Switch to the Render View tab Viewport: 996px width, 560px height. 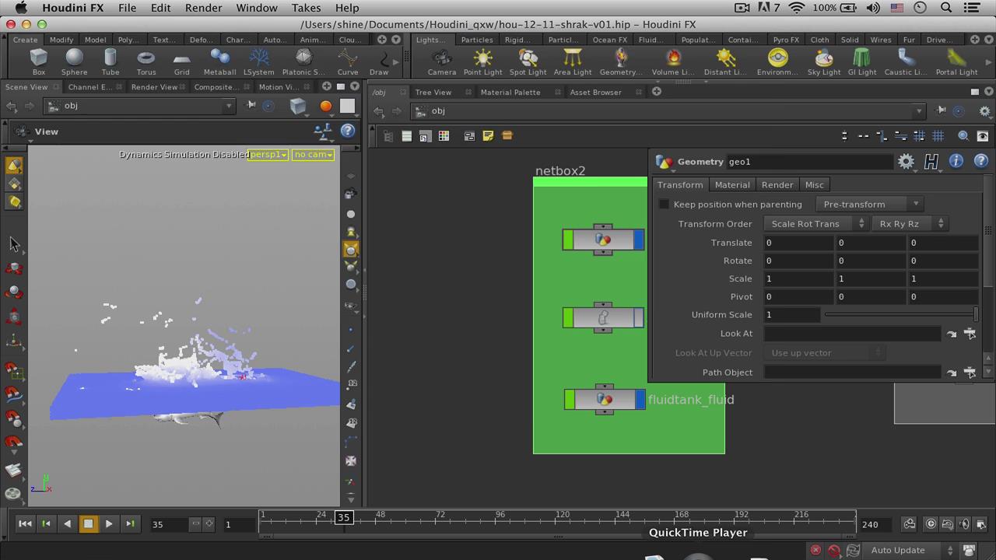(154, 87)
